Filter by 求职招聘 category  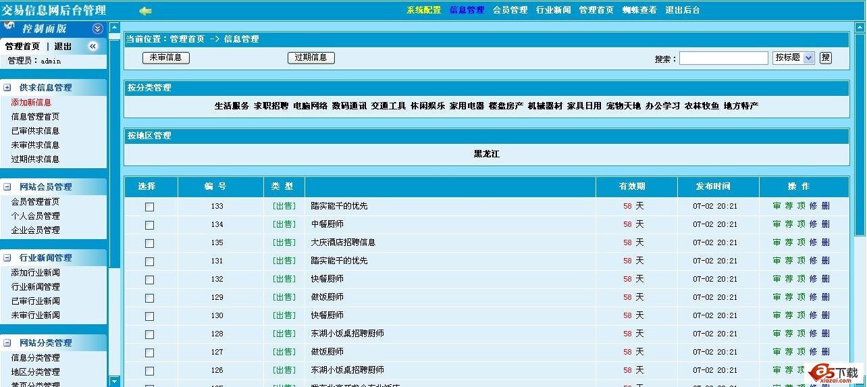[271, 106]
